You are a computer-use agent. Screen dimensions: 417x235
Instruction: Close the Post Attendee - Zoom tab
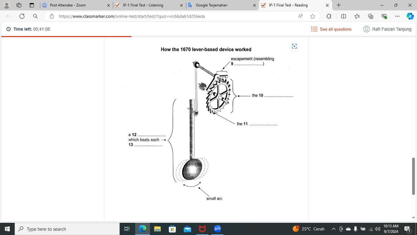(x=108, y=5)
